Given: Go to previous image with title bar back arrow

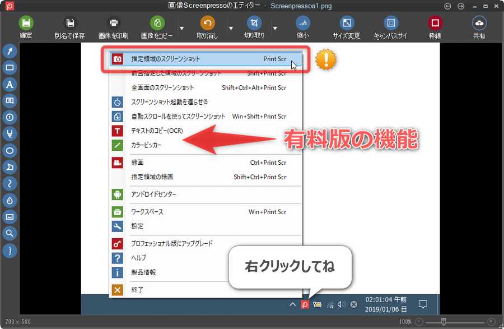Looking at the screenshot, I should (x=447, y=6).
